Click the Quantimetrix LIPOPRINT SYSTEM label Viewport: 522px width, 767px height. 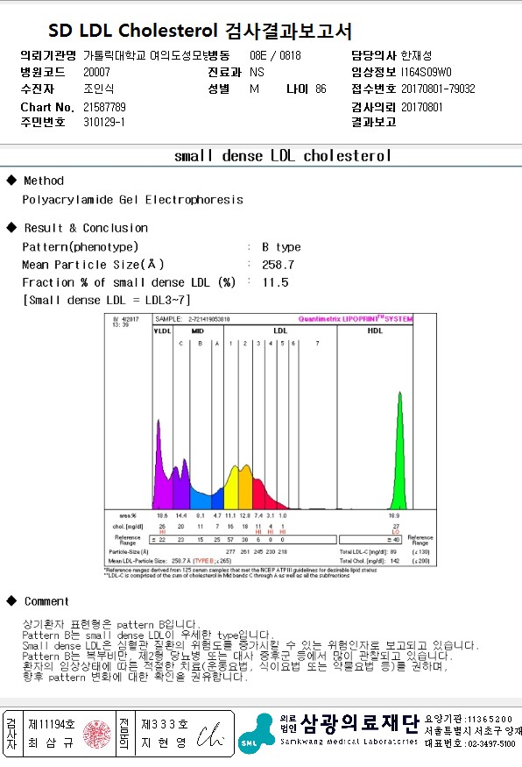356,319
